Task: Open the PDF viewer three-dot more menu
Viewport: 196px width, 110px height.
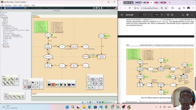Action: coord(192,15)
